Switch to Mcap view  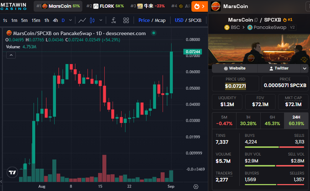pyautogui.click(x=160, y=21)
